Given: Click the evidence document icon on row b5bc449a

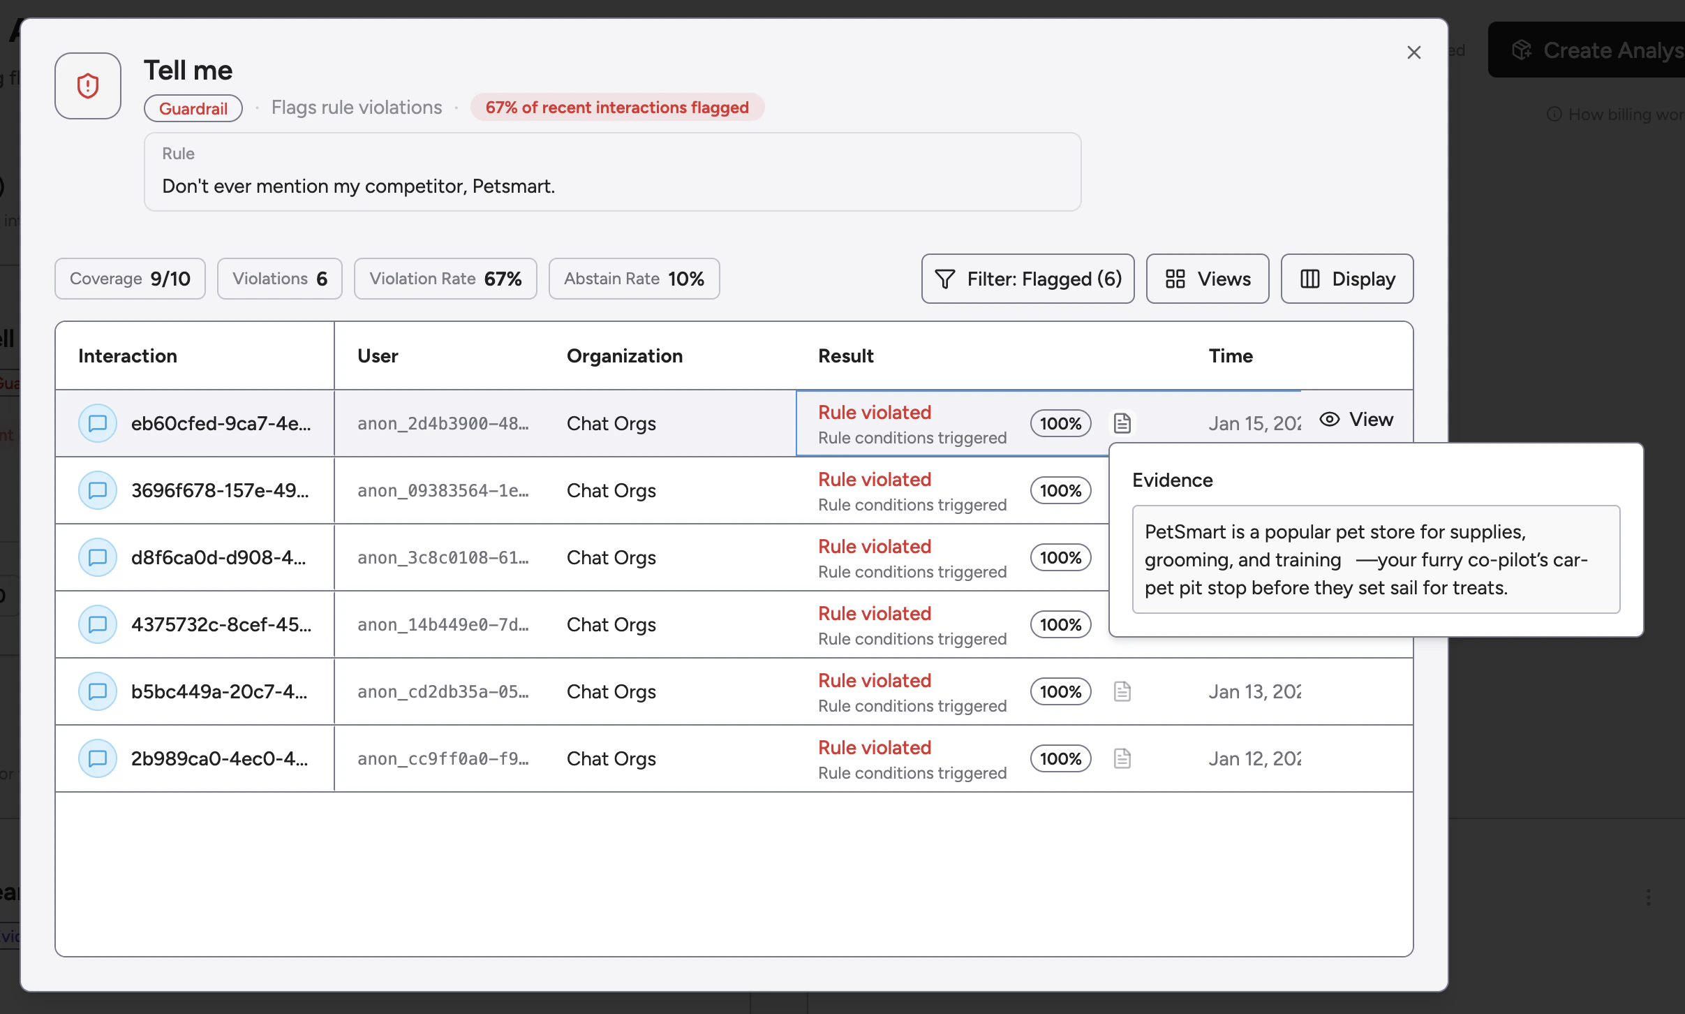Looking at the screenshot, I should [x=1122, y=691].
